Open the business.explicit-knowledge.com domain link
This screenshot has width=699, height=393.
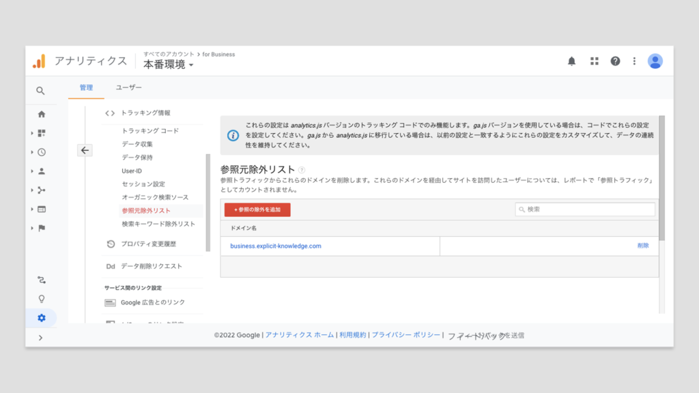pos(276,246)
